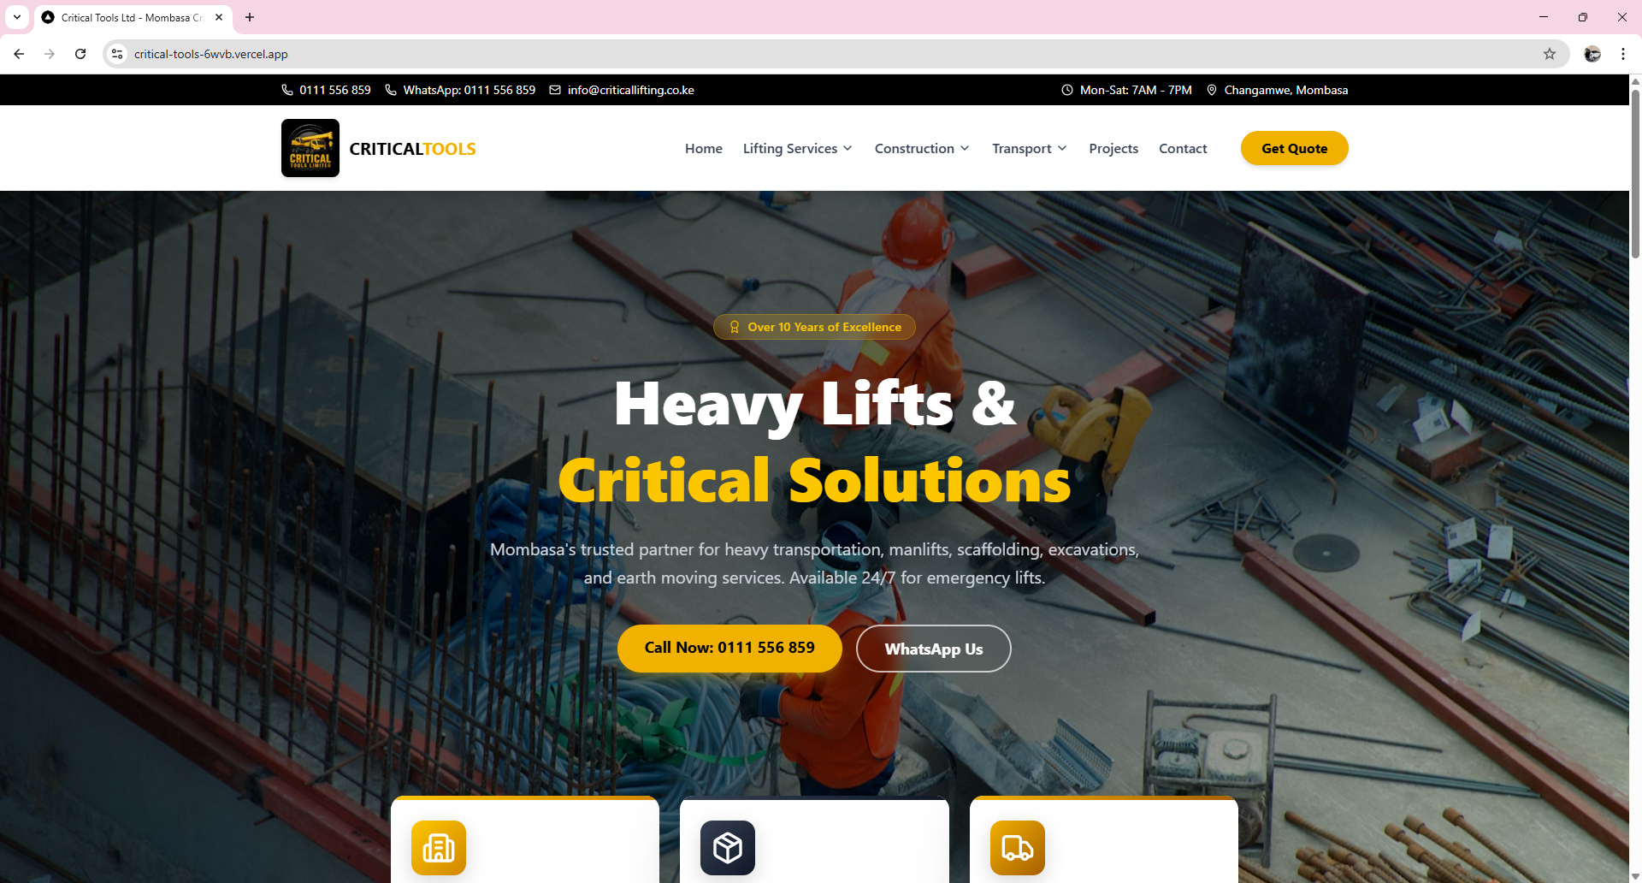Select the location pin icon for Changamwe, Mombasa

1212,90
